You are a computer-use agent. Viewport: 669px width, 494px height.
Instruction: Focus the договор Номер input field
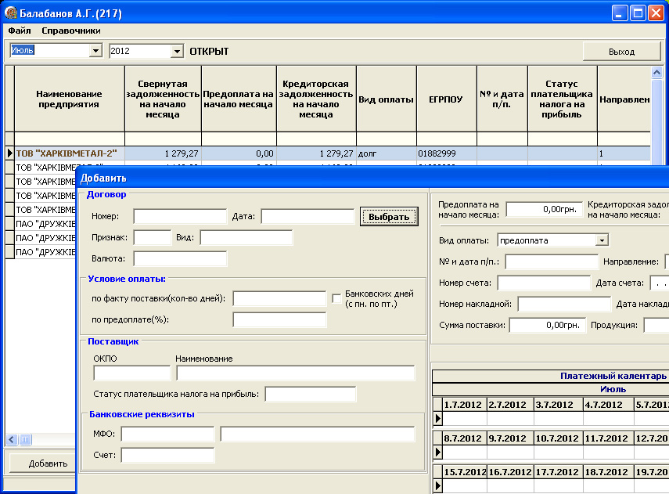(x=179, y=216)
